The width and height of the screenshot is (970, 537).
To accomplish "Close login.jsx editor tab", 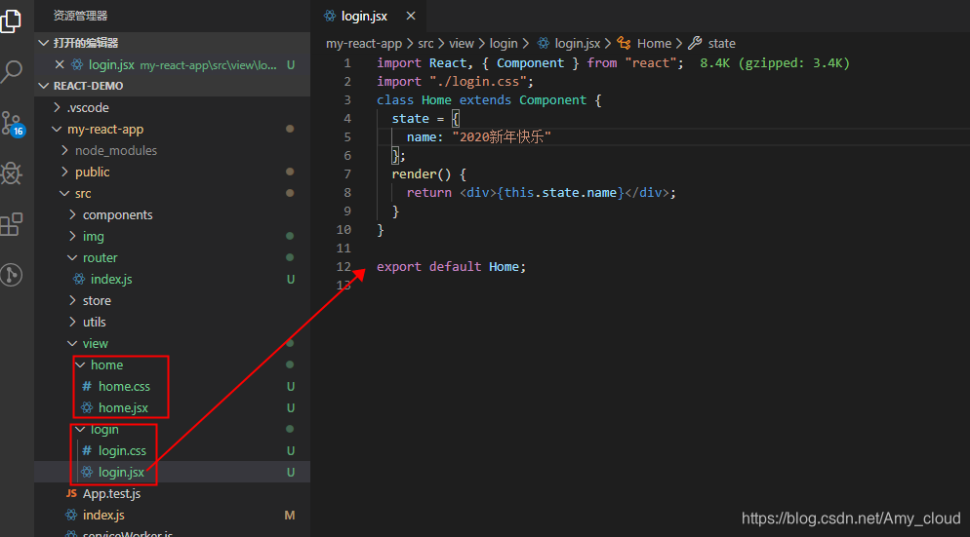I will [411, 16].
